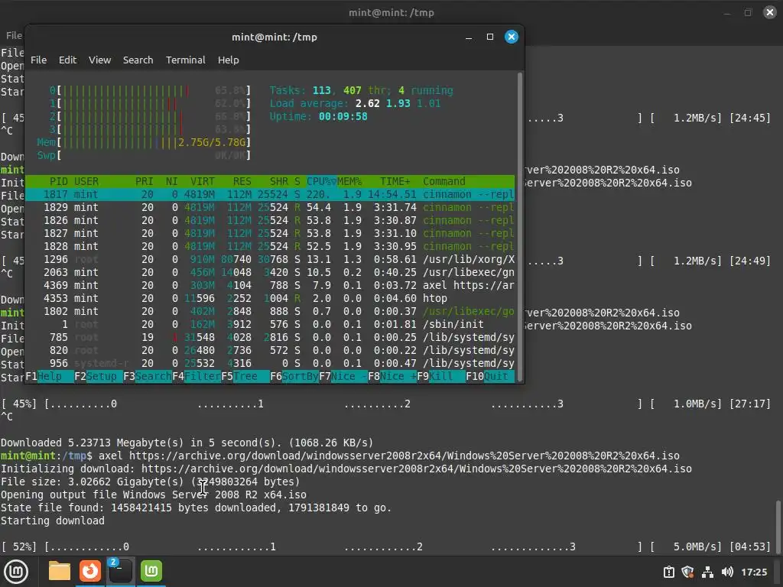Screen dimensions: 783x587
Task: Switch to the grouped Terminal windows in taskbar
Action: coord(120,572)
